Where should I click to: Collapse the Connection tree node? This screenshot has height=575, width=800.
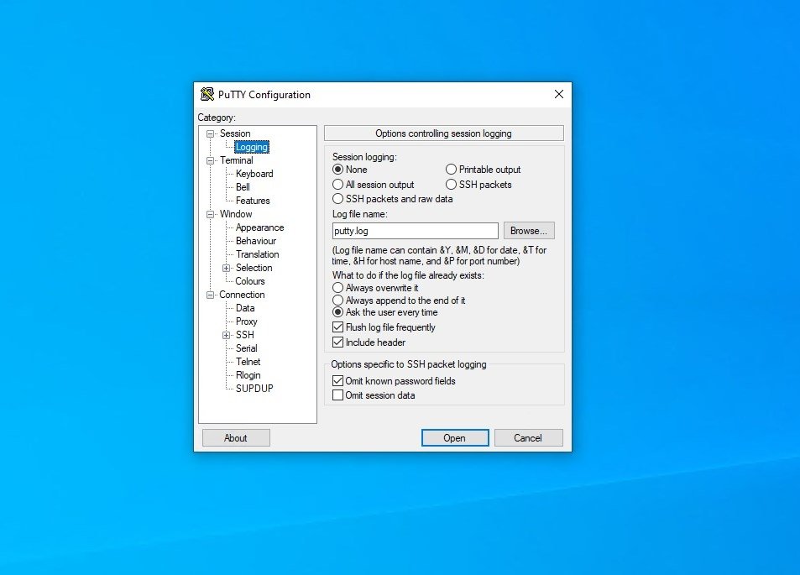210,295
